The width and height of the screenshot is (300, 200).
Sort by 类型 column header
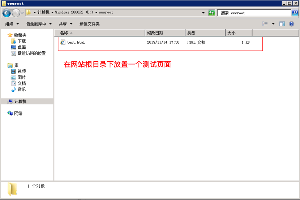(x=206, y=33)
